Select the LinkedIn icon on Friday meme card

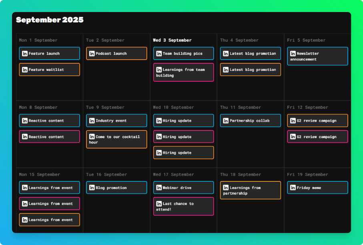[x=293, y=187]
